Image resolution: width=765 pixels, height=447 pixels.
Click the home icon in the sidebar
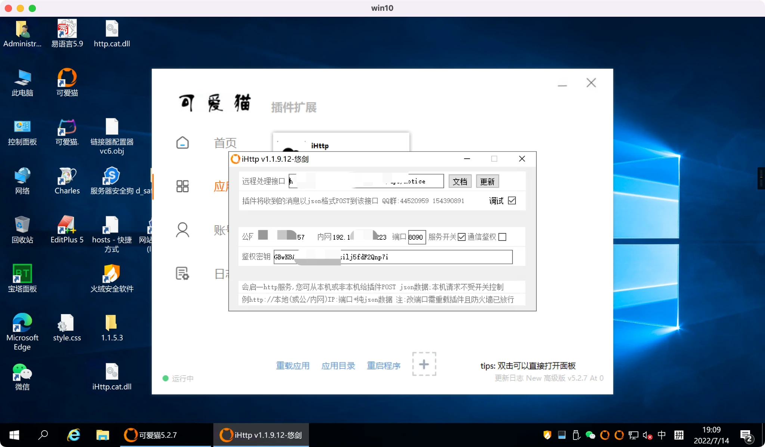point(182,143)
